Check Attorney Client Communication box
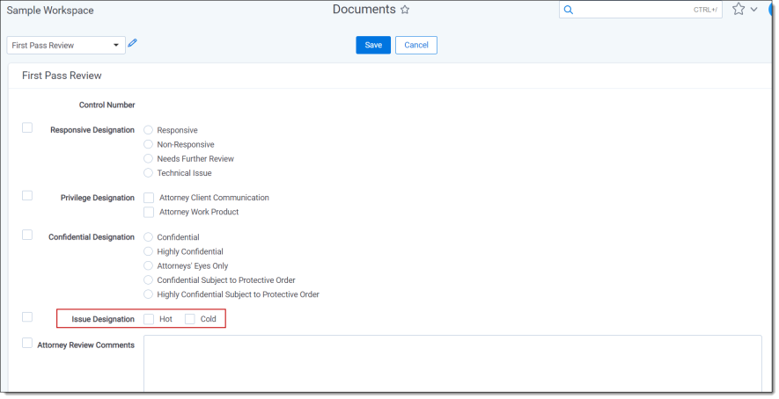 (x=149, y=198)
